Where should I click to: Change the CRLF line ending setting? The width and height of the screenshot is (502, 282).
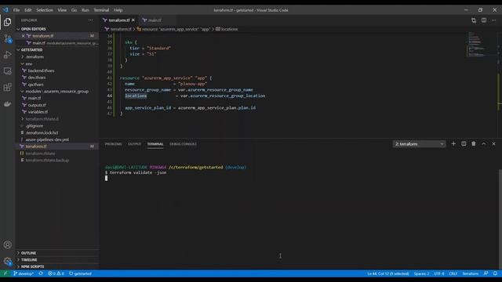click(x=453, y=273)
